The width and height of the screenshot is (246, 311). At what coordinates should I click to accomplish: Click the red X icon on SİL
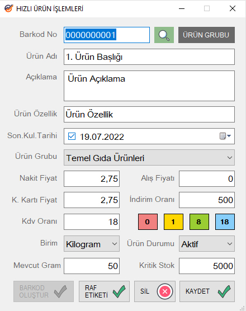[x=165, y=291]
